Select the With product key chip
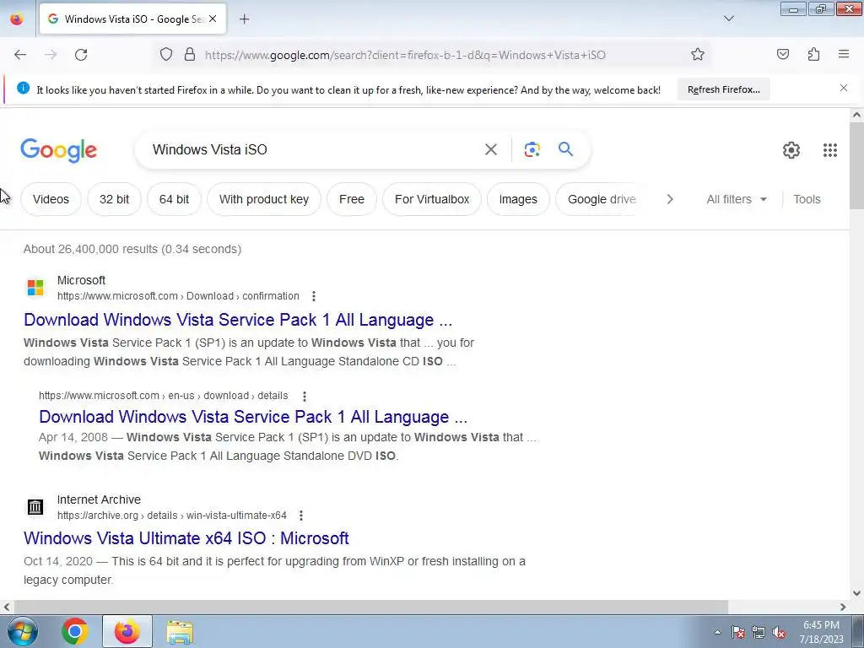Image resolution: width=864 pixels, height=648 pixels. [x=264, y=199]
